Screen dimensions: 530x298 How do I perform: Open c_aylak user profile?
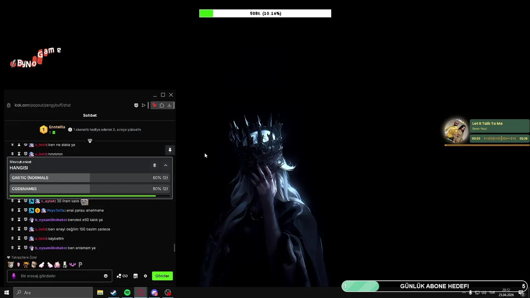[48, 201]
